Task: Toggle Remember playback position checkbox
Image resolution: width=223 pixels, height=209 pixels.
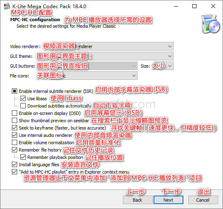Action: pos(23,157)
